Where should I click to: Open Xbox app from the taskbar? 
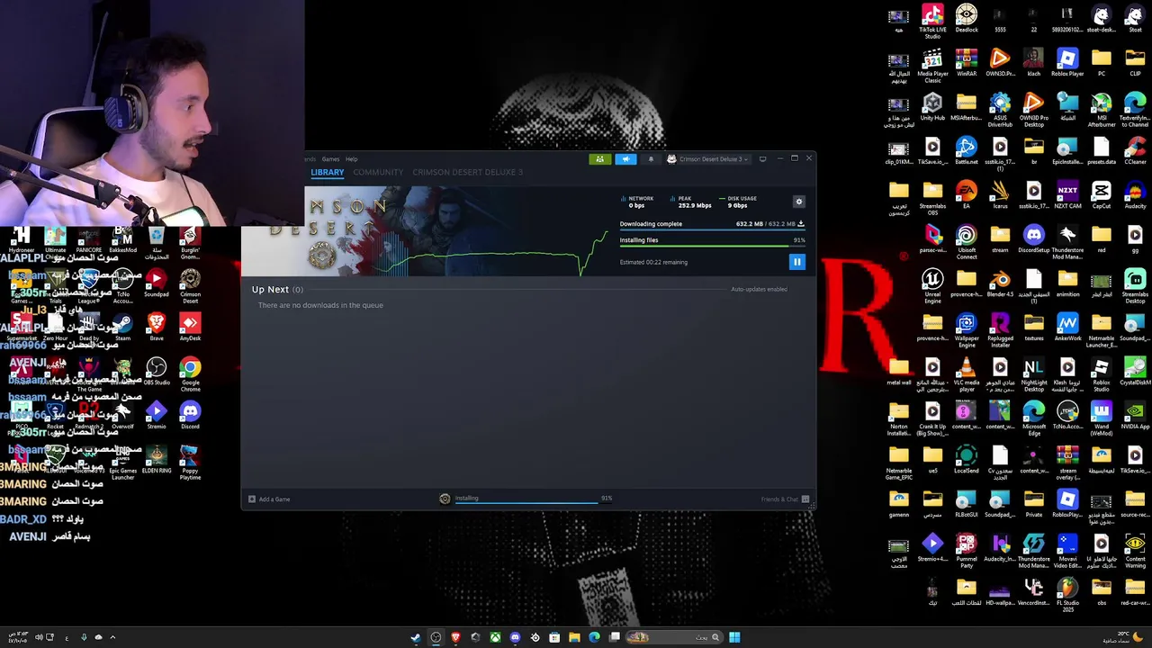495,637
